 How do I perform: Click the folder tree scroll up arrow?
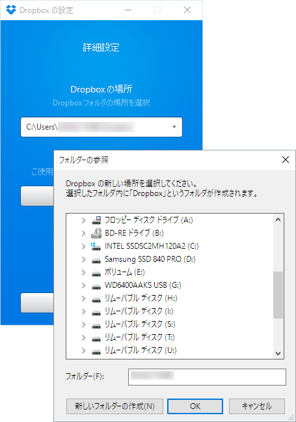[x=278, y=219]
